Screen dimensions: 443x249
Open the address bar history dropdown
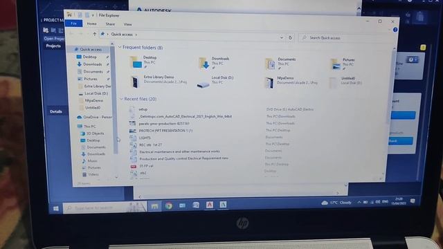282,37
